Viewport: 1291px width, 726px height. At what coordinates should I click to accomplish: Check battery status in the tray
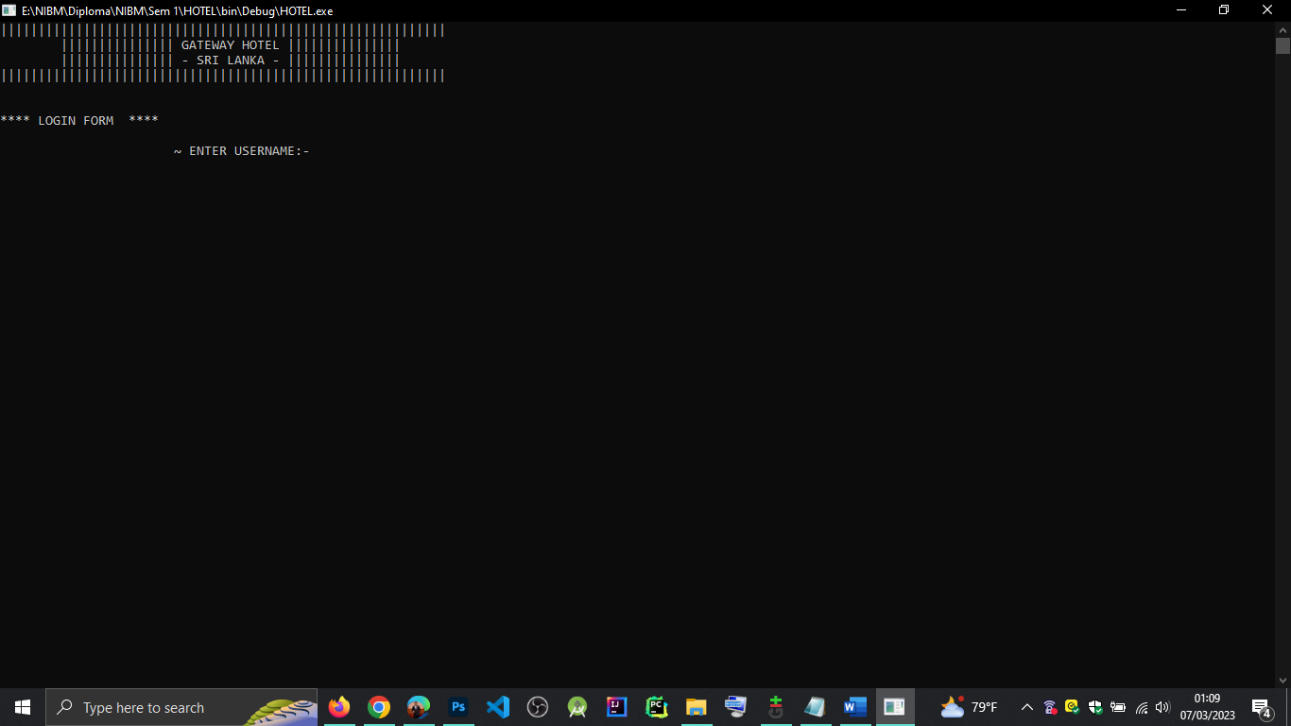(1117, 707)
